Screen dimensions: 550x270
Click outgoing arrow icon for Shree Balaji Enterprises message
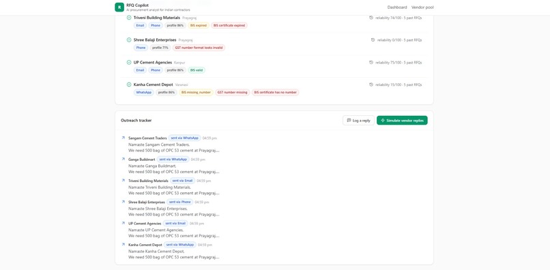click(x=123, y=202)
